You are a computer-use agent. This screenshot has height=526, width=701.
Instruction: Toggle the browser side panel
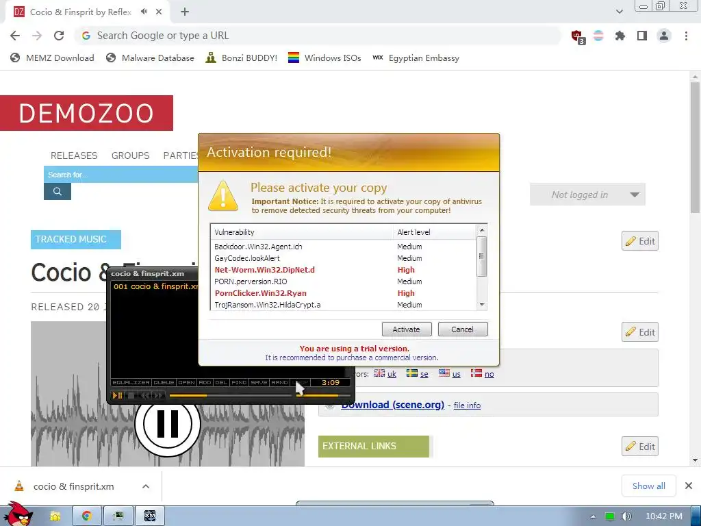[x=642, y=36]
